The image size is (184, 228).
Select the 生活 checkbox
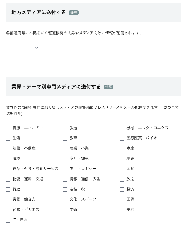pos(8,138)
